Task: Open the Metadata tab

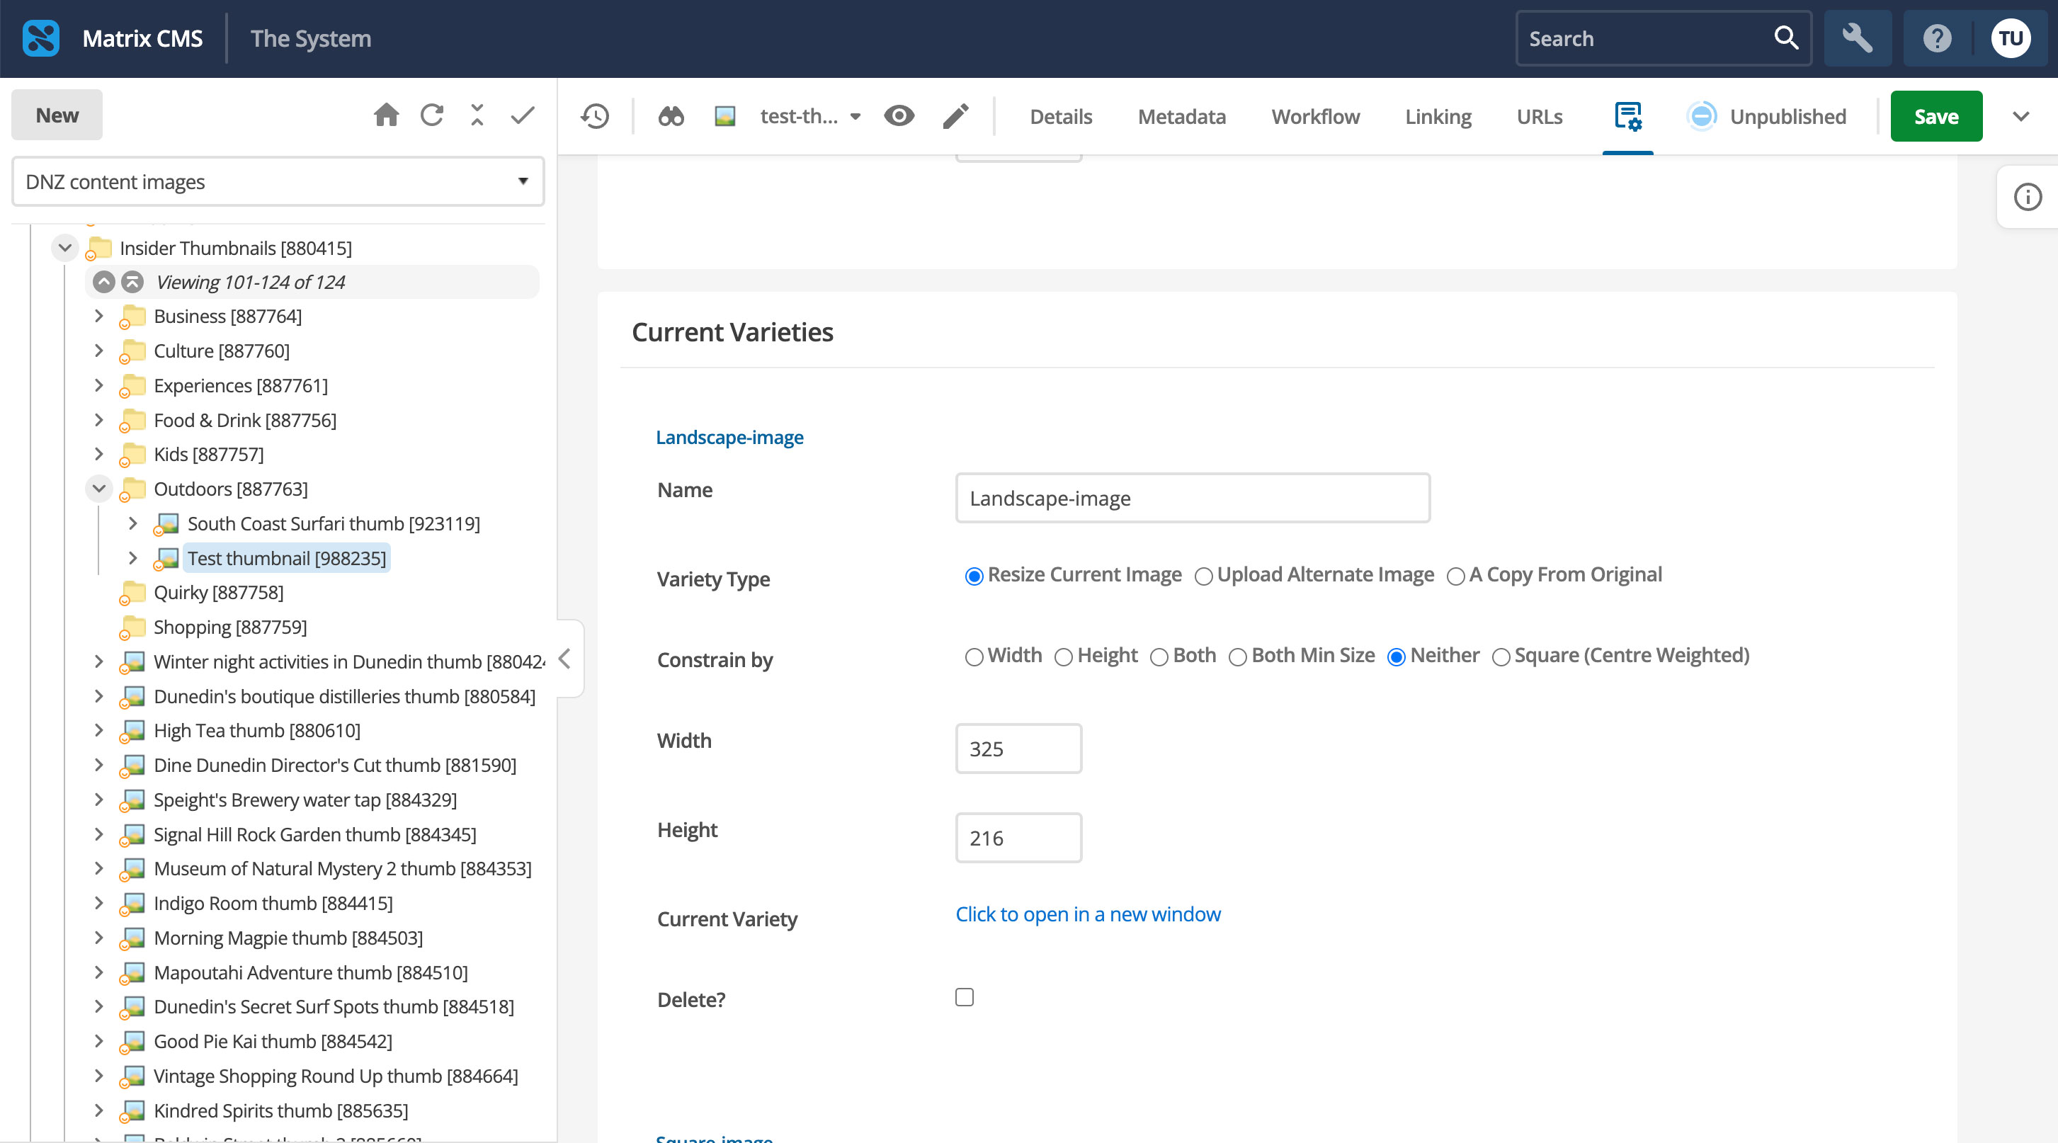Action: point(1181,117)
